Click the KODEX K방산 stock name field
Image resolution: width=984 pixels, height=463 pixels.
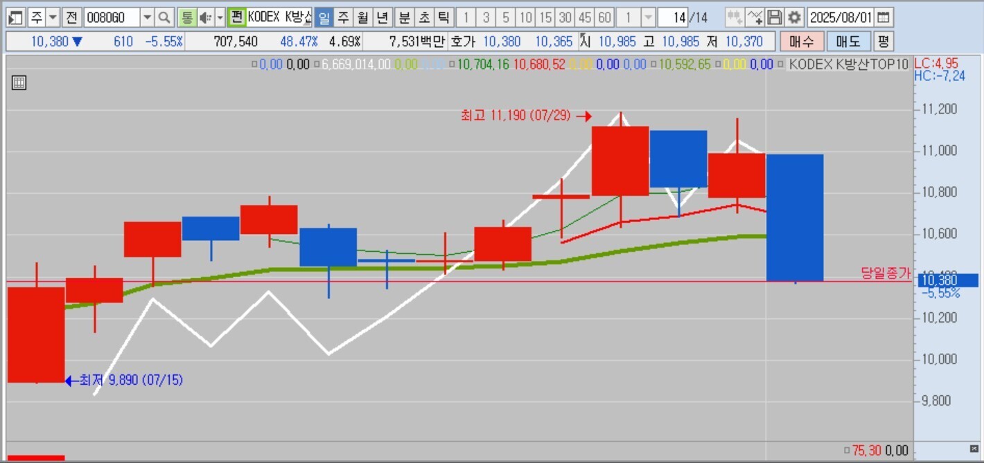coord(280,17)
